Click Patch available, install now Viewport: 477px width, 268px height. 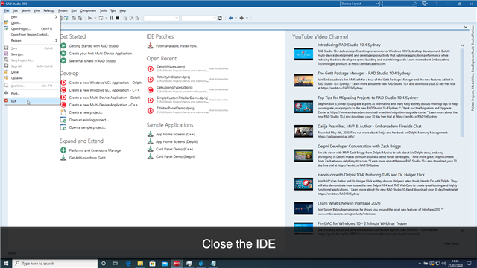click(177, 46)
